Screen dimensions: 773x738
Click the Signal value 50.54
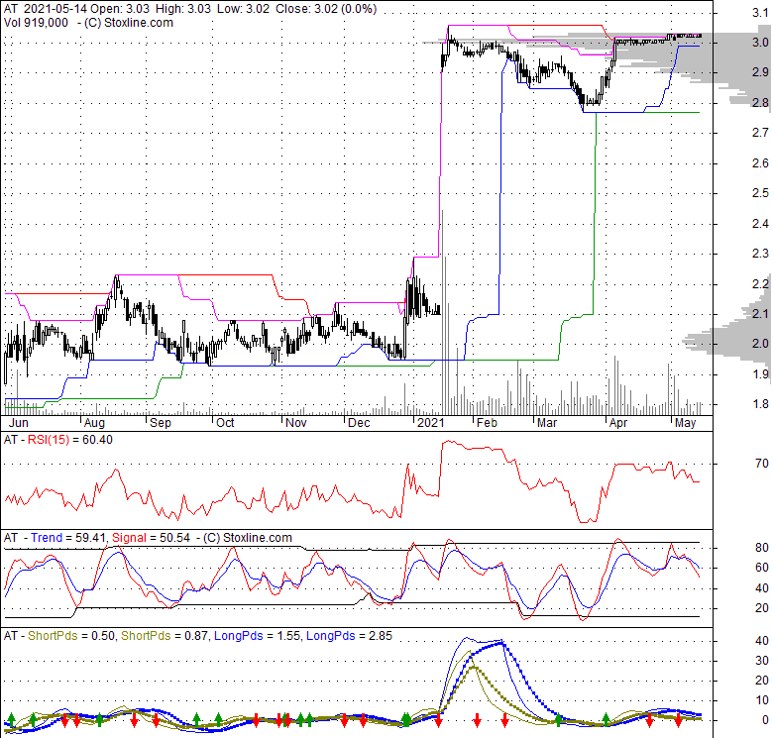(x=175, y=538)
